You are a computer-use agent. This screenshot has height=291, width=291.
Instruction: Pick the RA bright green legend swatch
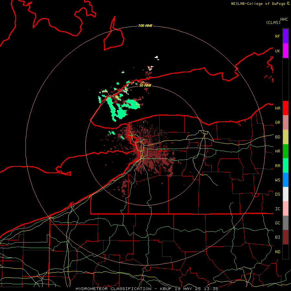(x=286, y=166)
